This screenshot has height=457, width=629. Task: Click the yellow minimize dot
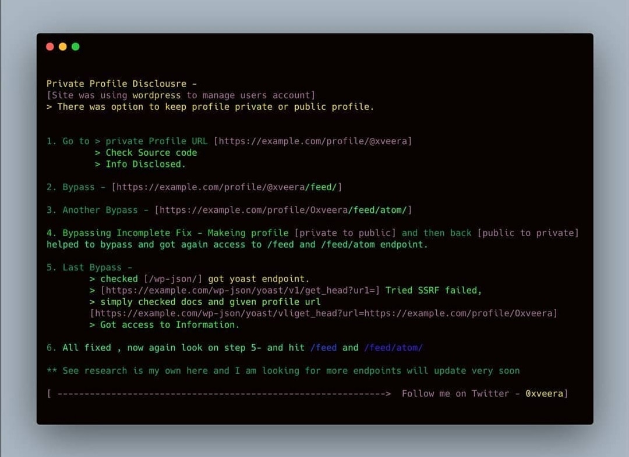point(62,47)
